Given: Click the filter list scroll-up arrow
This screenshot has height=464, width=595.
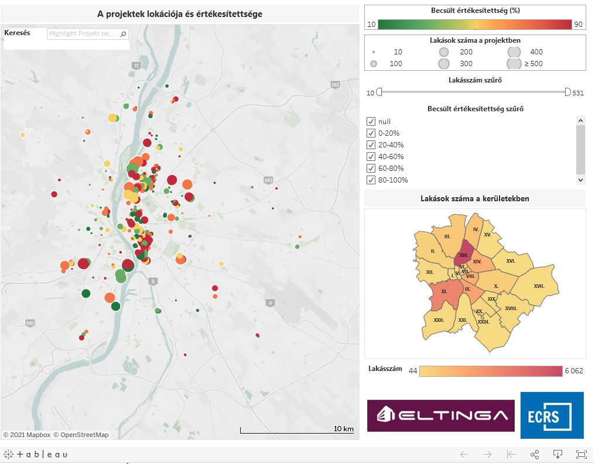Looking at the screenshot, I should point(581,121).
